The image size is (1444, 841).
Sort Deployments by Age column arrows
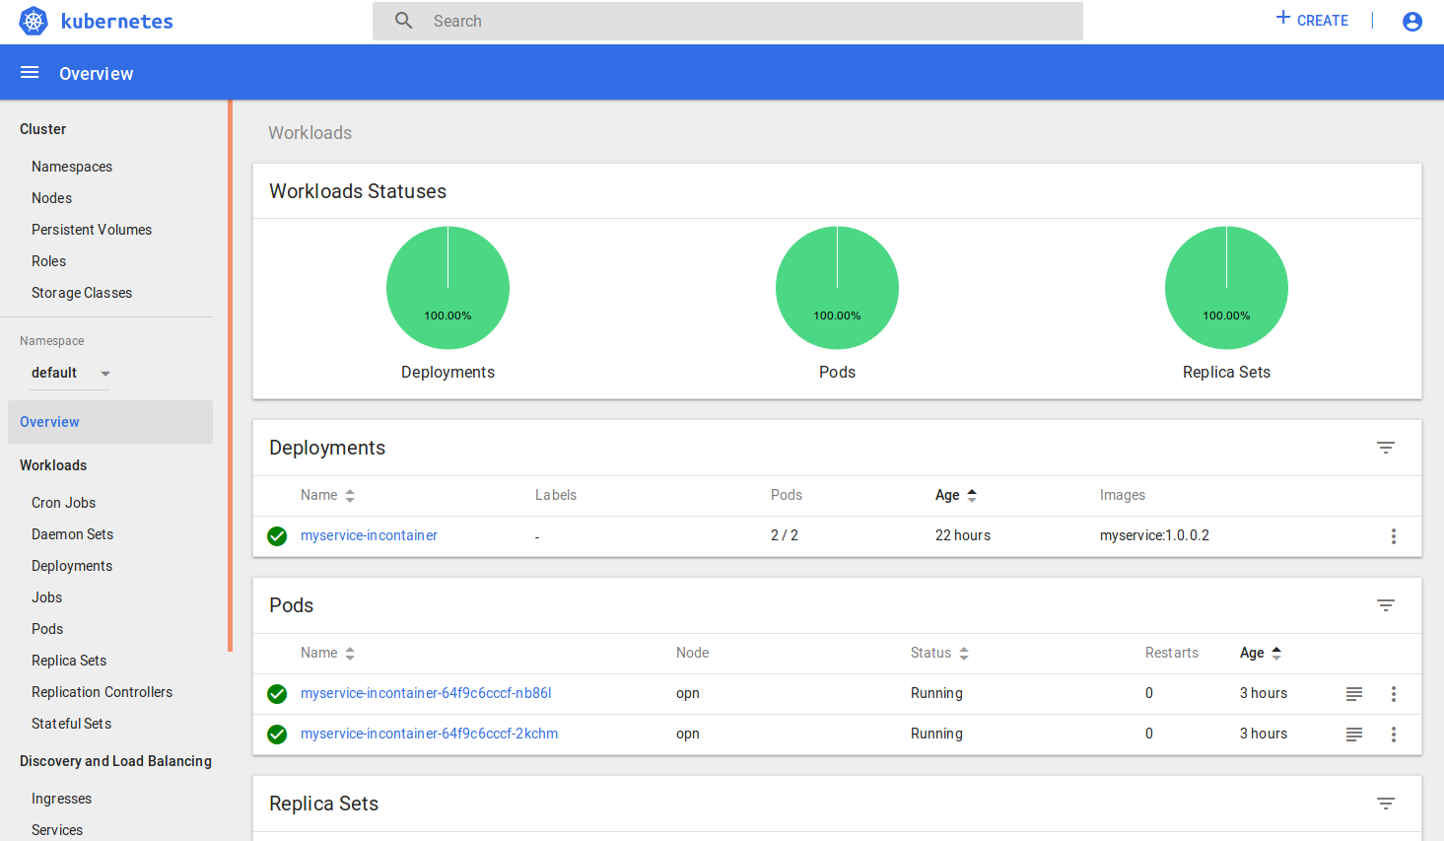pyautogui.click(x=972, y=496)
